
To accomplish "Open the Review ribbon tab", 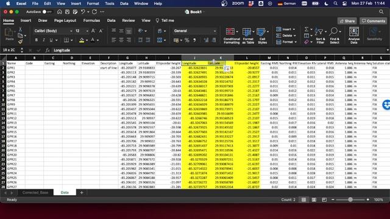I will [x=129, y=20].
